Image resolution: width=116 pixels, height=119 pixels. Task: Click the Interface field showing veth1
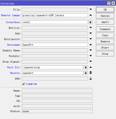(x=55, y=22)
